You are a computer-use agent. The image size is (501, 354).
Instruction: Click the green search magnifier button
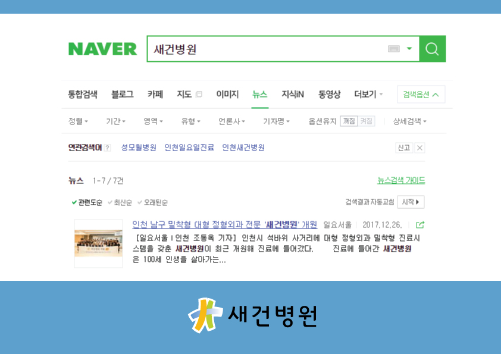click(x=433, y=49)
